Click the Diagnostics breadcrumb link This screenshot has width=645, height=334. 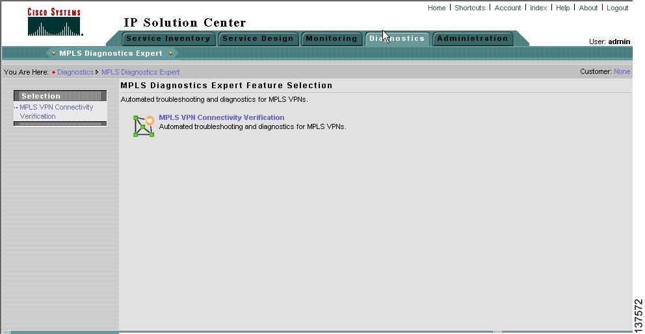tap(75, 72)
